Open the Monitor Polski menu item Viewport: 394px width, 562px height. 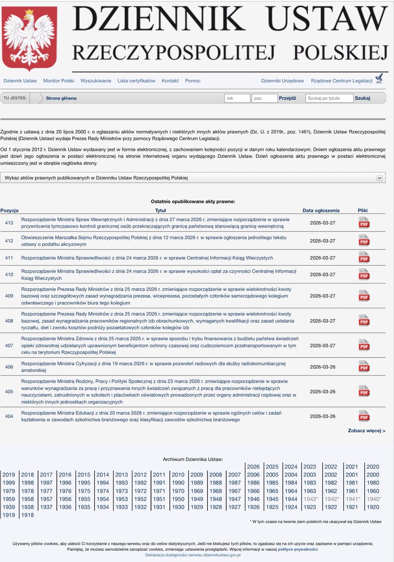[59, 81]
